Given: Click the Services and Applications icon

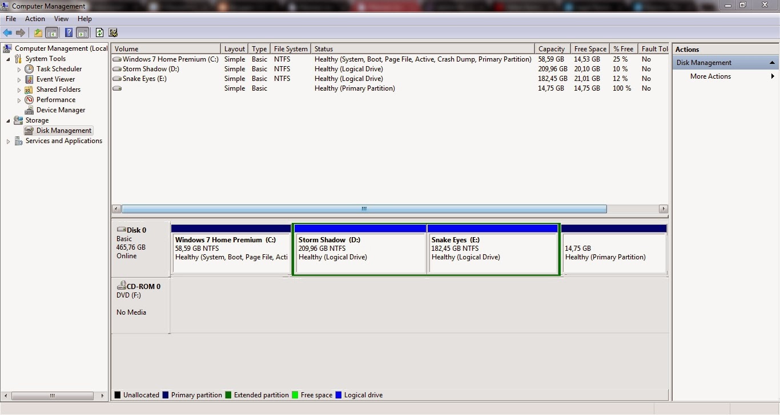Looking at the screenshot, I should click(18, 141).
